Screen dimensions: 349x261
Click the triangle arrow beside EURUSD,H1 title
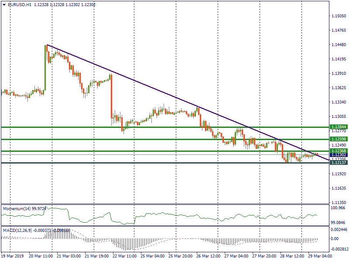(4, 4)
